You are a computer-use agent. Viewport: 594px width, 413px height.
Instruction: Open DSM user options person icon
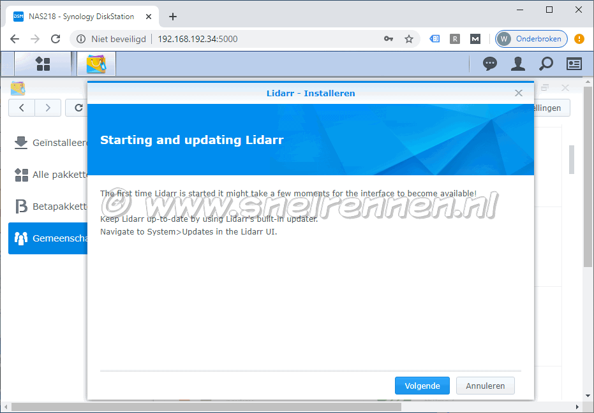[518, 64]
